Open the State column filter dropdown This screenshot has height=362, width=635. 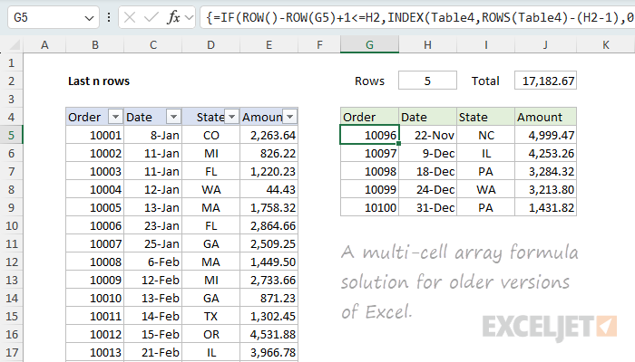click(231, 117)
